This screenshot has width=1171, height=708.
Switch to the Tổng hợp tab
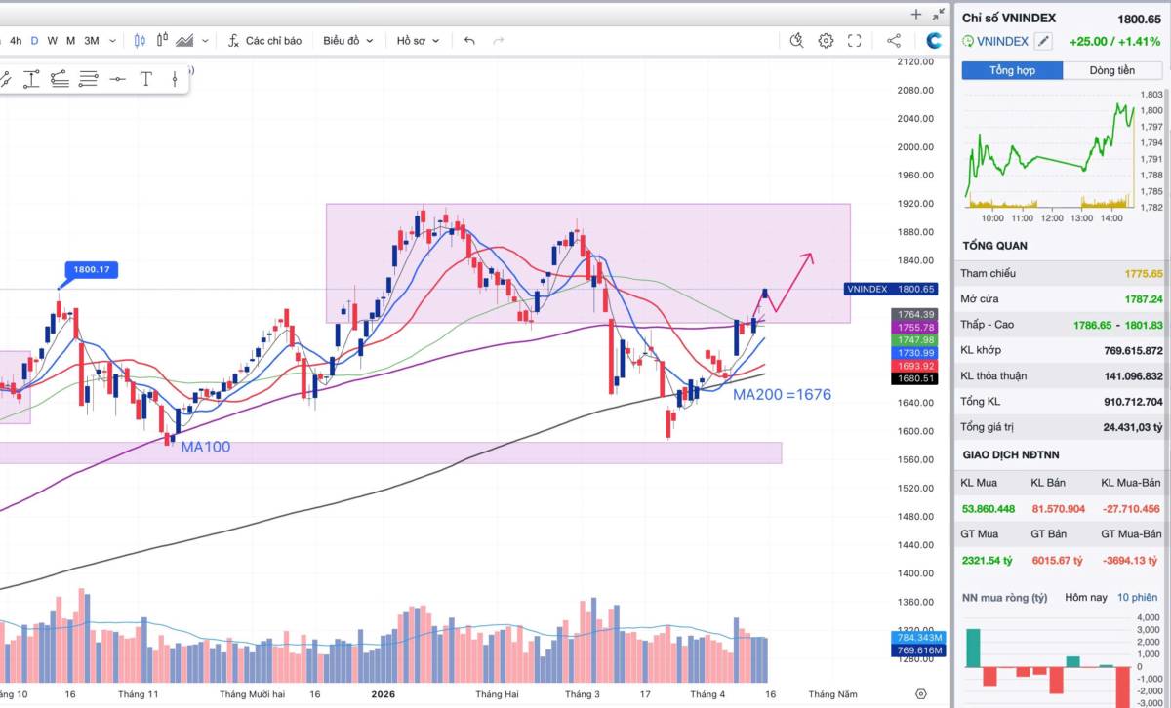coord(1012,70)
